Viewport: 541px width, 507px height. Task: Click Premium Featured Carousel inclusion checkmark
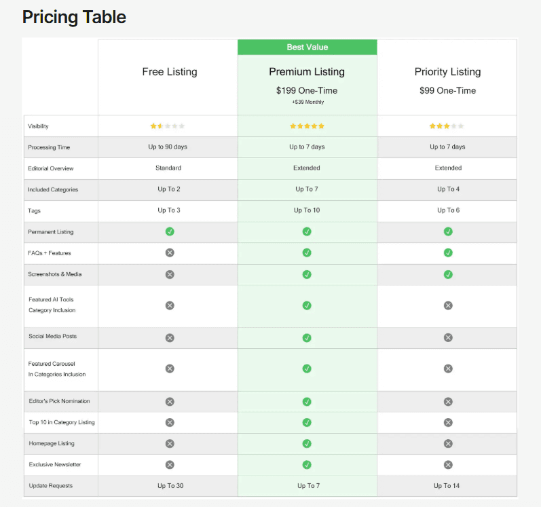[x=307, y=369]
